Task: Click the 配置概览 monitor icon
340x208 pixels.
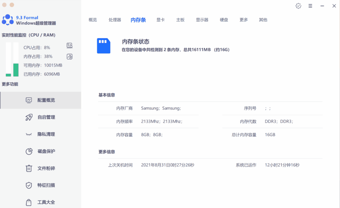Action: tap(29, 100)
